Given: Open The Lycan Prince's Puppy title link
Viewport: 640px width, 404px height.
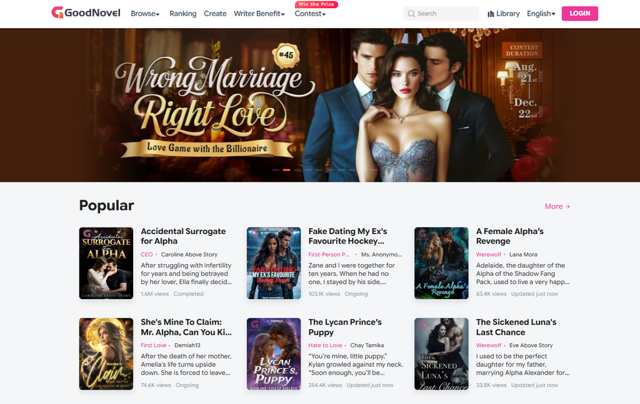Looking at the screenshot, I should 345,327.
